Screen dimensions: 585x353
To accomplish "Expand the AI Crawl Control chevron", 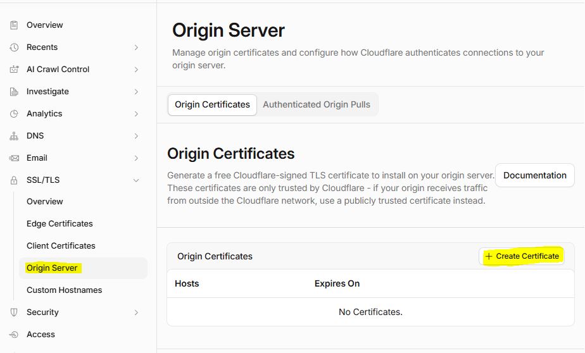I will tap(136, 70).
